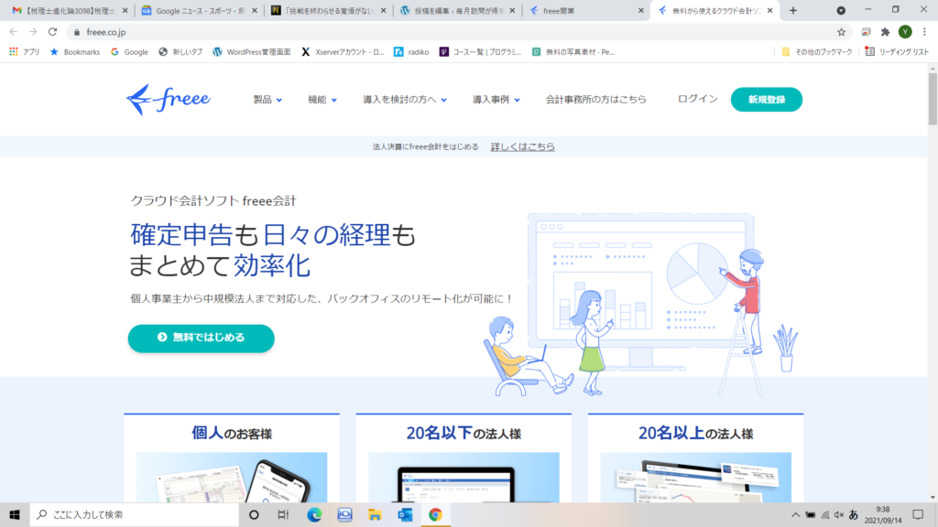The image size is (938, 527).
Task: Click the freee swallow logo
Action: pos(169,99)
